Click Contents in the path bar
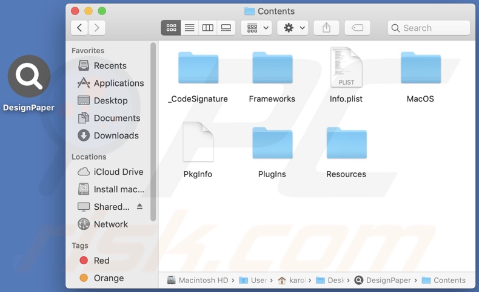The width and height of the screenshot is (479, 292). point(444,280)
